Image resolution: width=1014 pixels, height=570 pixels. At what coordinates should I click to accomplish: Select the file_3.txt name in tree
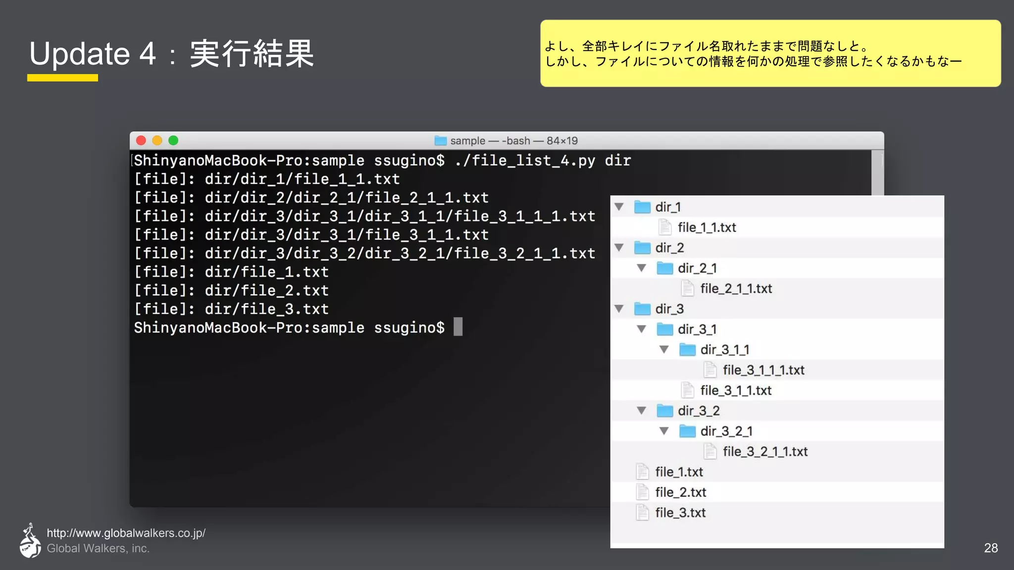(681, 513)
